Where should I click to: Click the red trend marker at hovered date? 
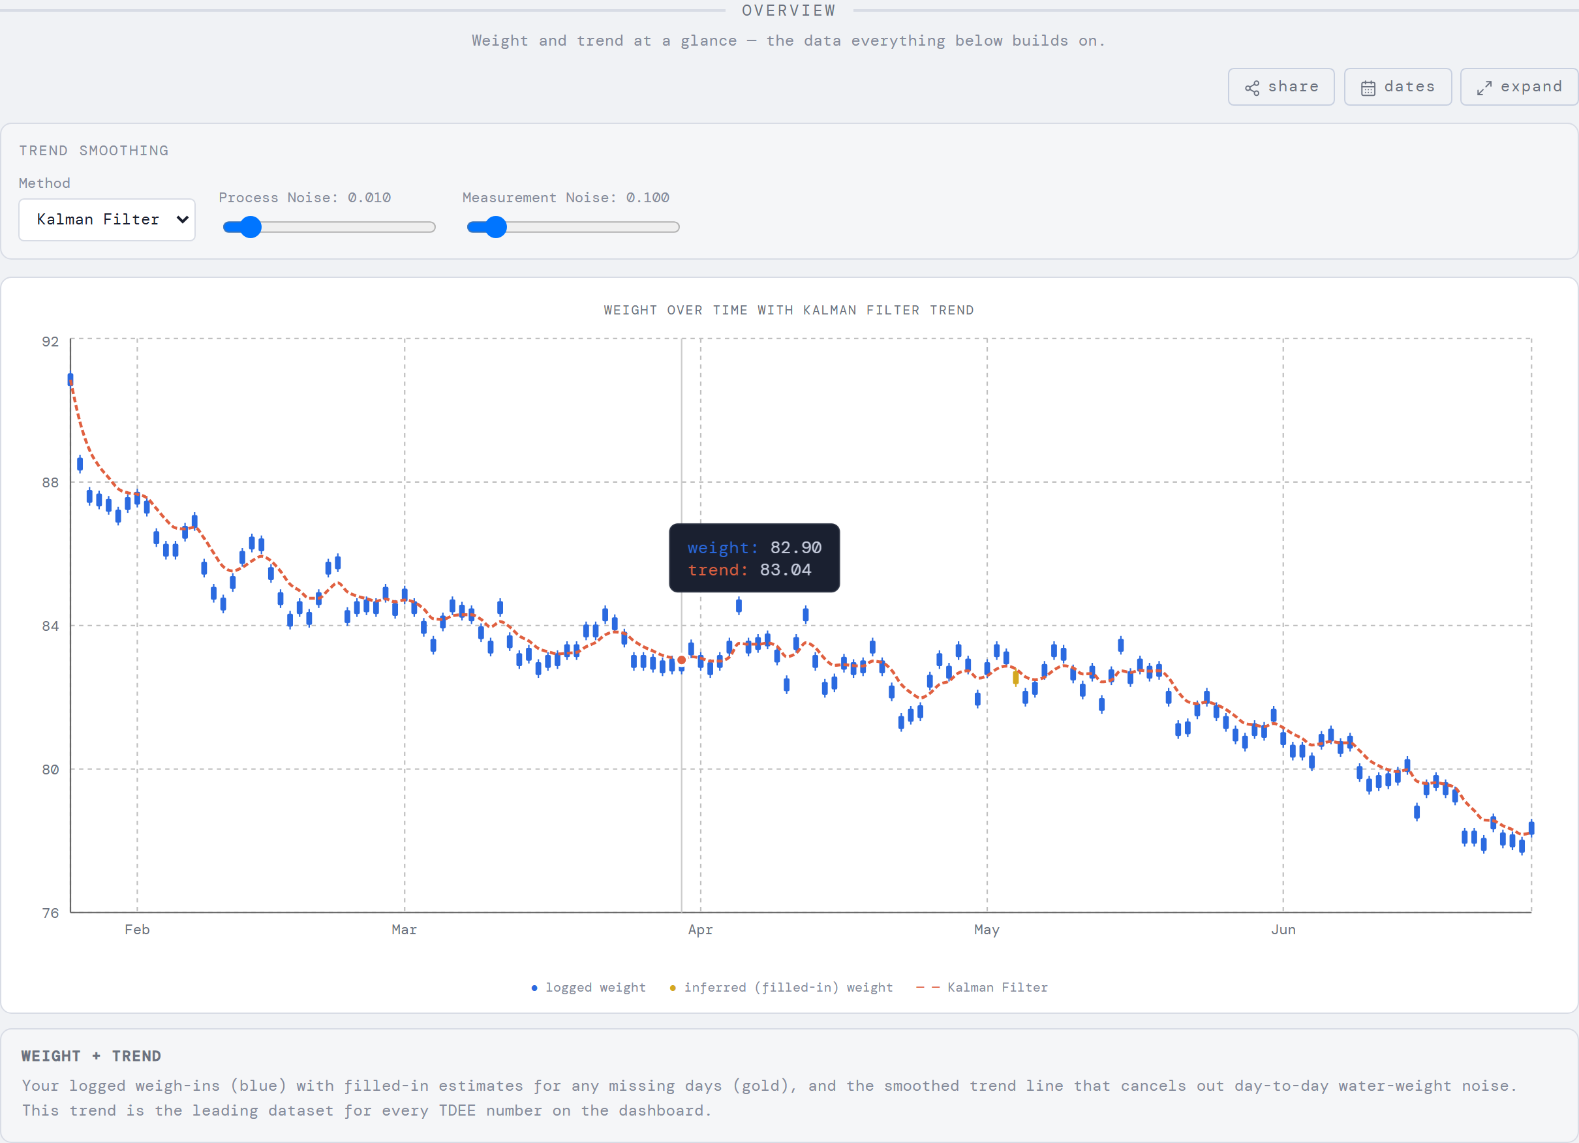682,660
